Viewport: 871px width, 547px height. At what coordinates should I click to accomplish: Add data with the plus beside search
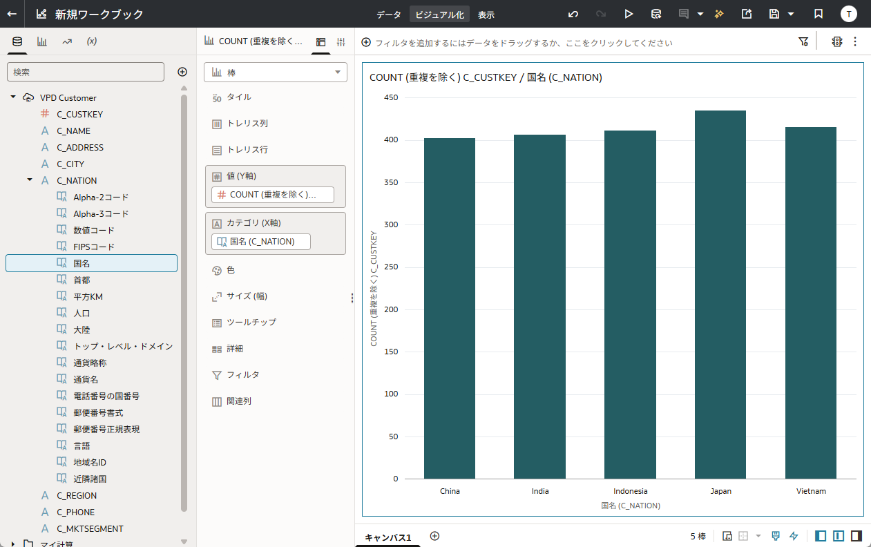pos(182,72)
